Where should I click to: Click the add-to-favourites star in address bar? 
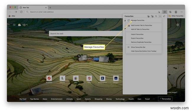[159, 12]
